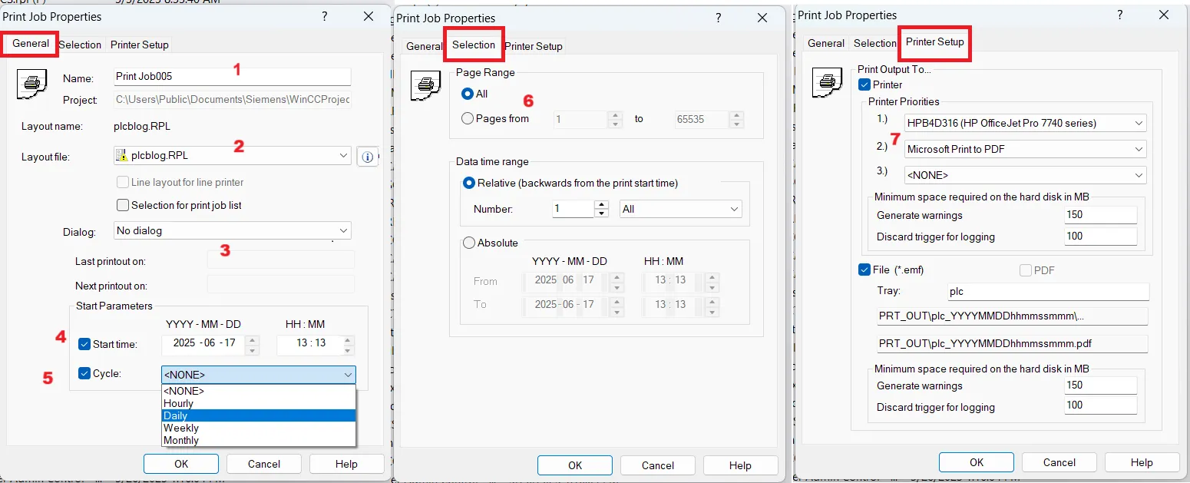Open the Selection tab
The image size is (1190, 483).
473,45
